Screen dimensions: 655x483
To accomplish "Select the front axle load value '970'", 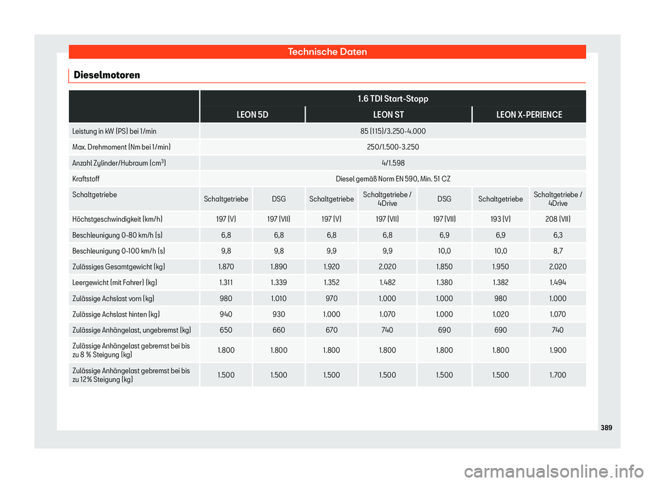I will [x=332, y=298].
